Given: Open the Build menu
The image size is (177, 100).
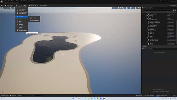Looking at the screenshot, I should tap(21, 1).
